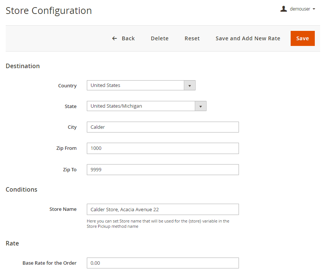
Task: Click the Store Name field label
Action: point(63,209)
